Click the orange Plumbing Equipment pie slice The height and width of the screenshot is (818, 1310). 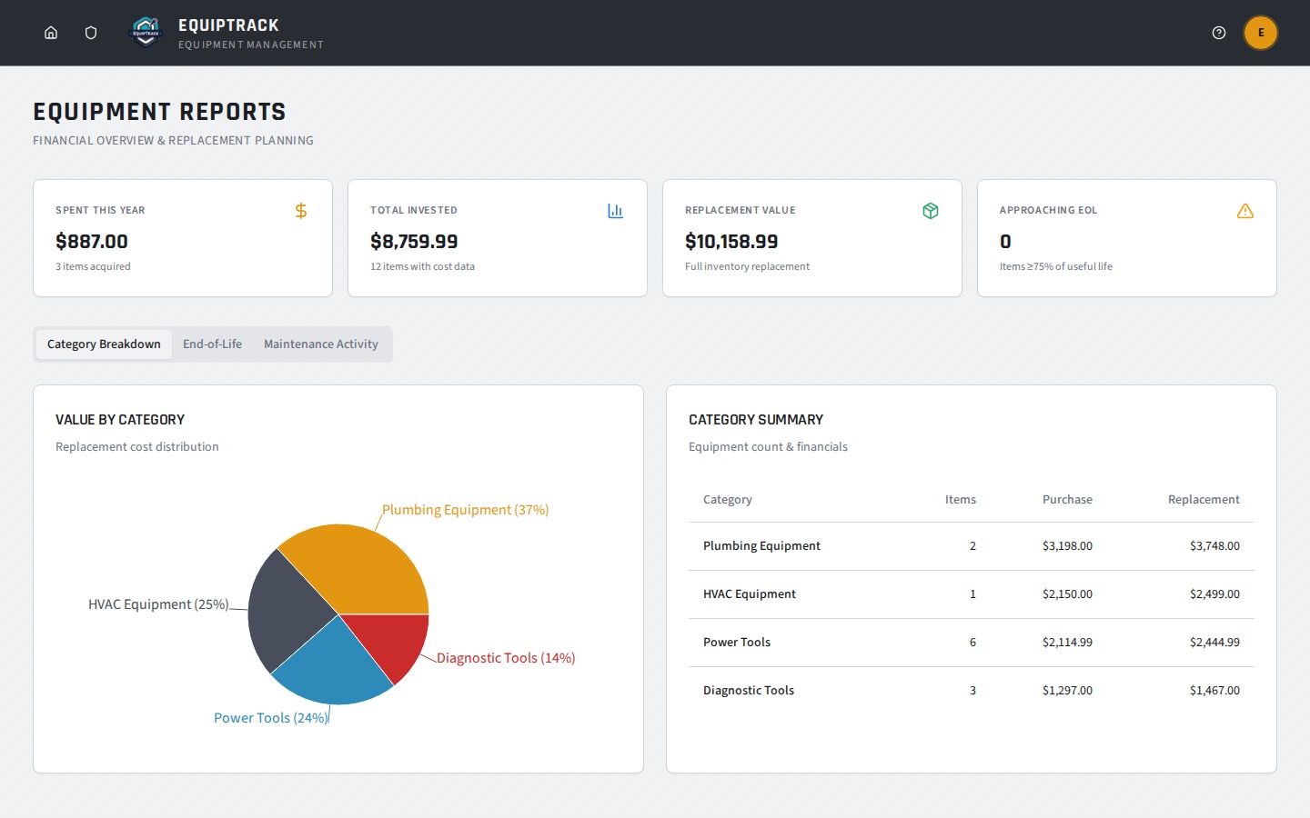pos(364,568)
